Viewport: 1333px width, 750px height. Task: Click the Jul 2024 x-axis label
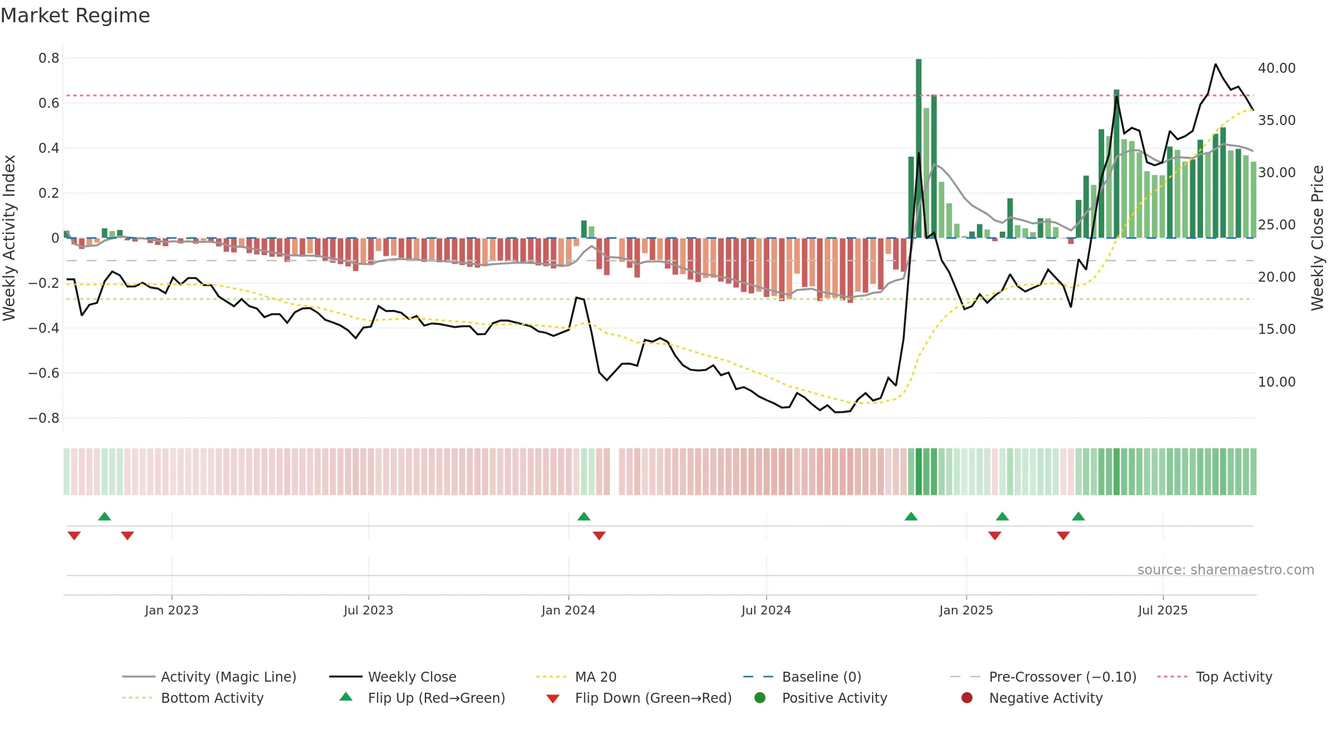click(766, 610)
